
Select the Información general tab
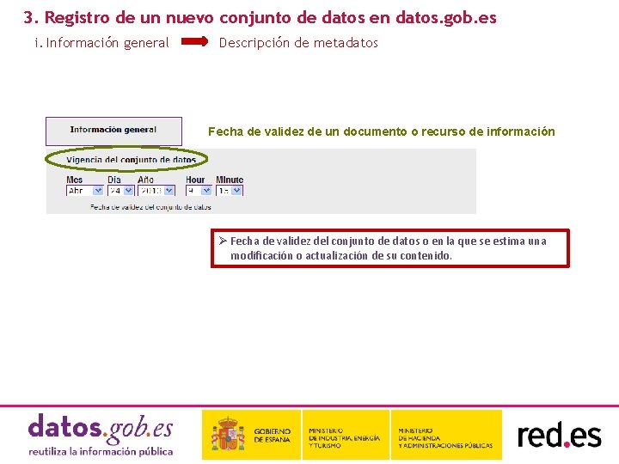pyautogui.click(x=113, y=131)
